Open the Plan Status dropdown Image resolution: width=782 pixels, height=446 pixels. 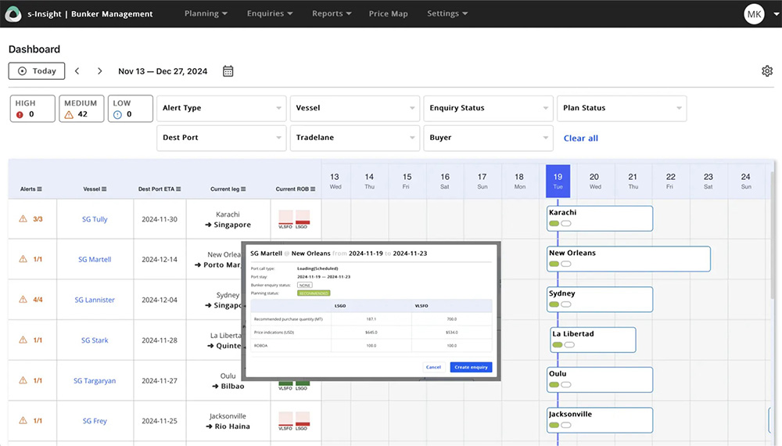click(622, 108)
